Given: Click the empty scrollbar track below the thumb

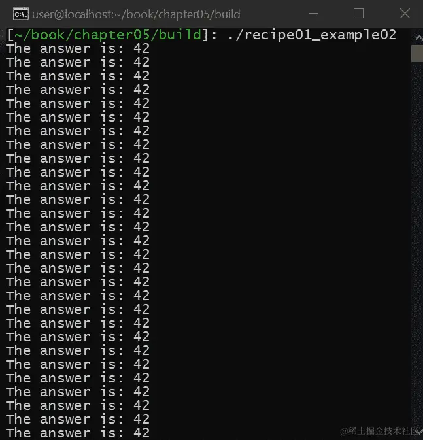Looking at the screenshot, I should pos(417,241).
